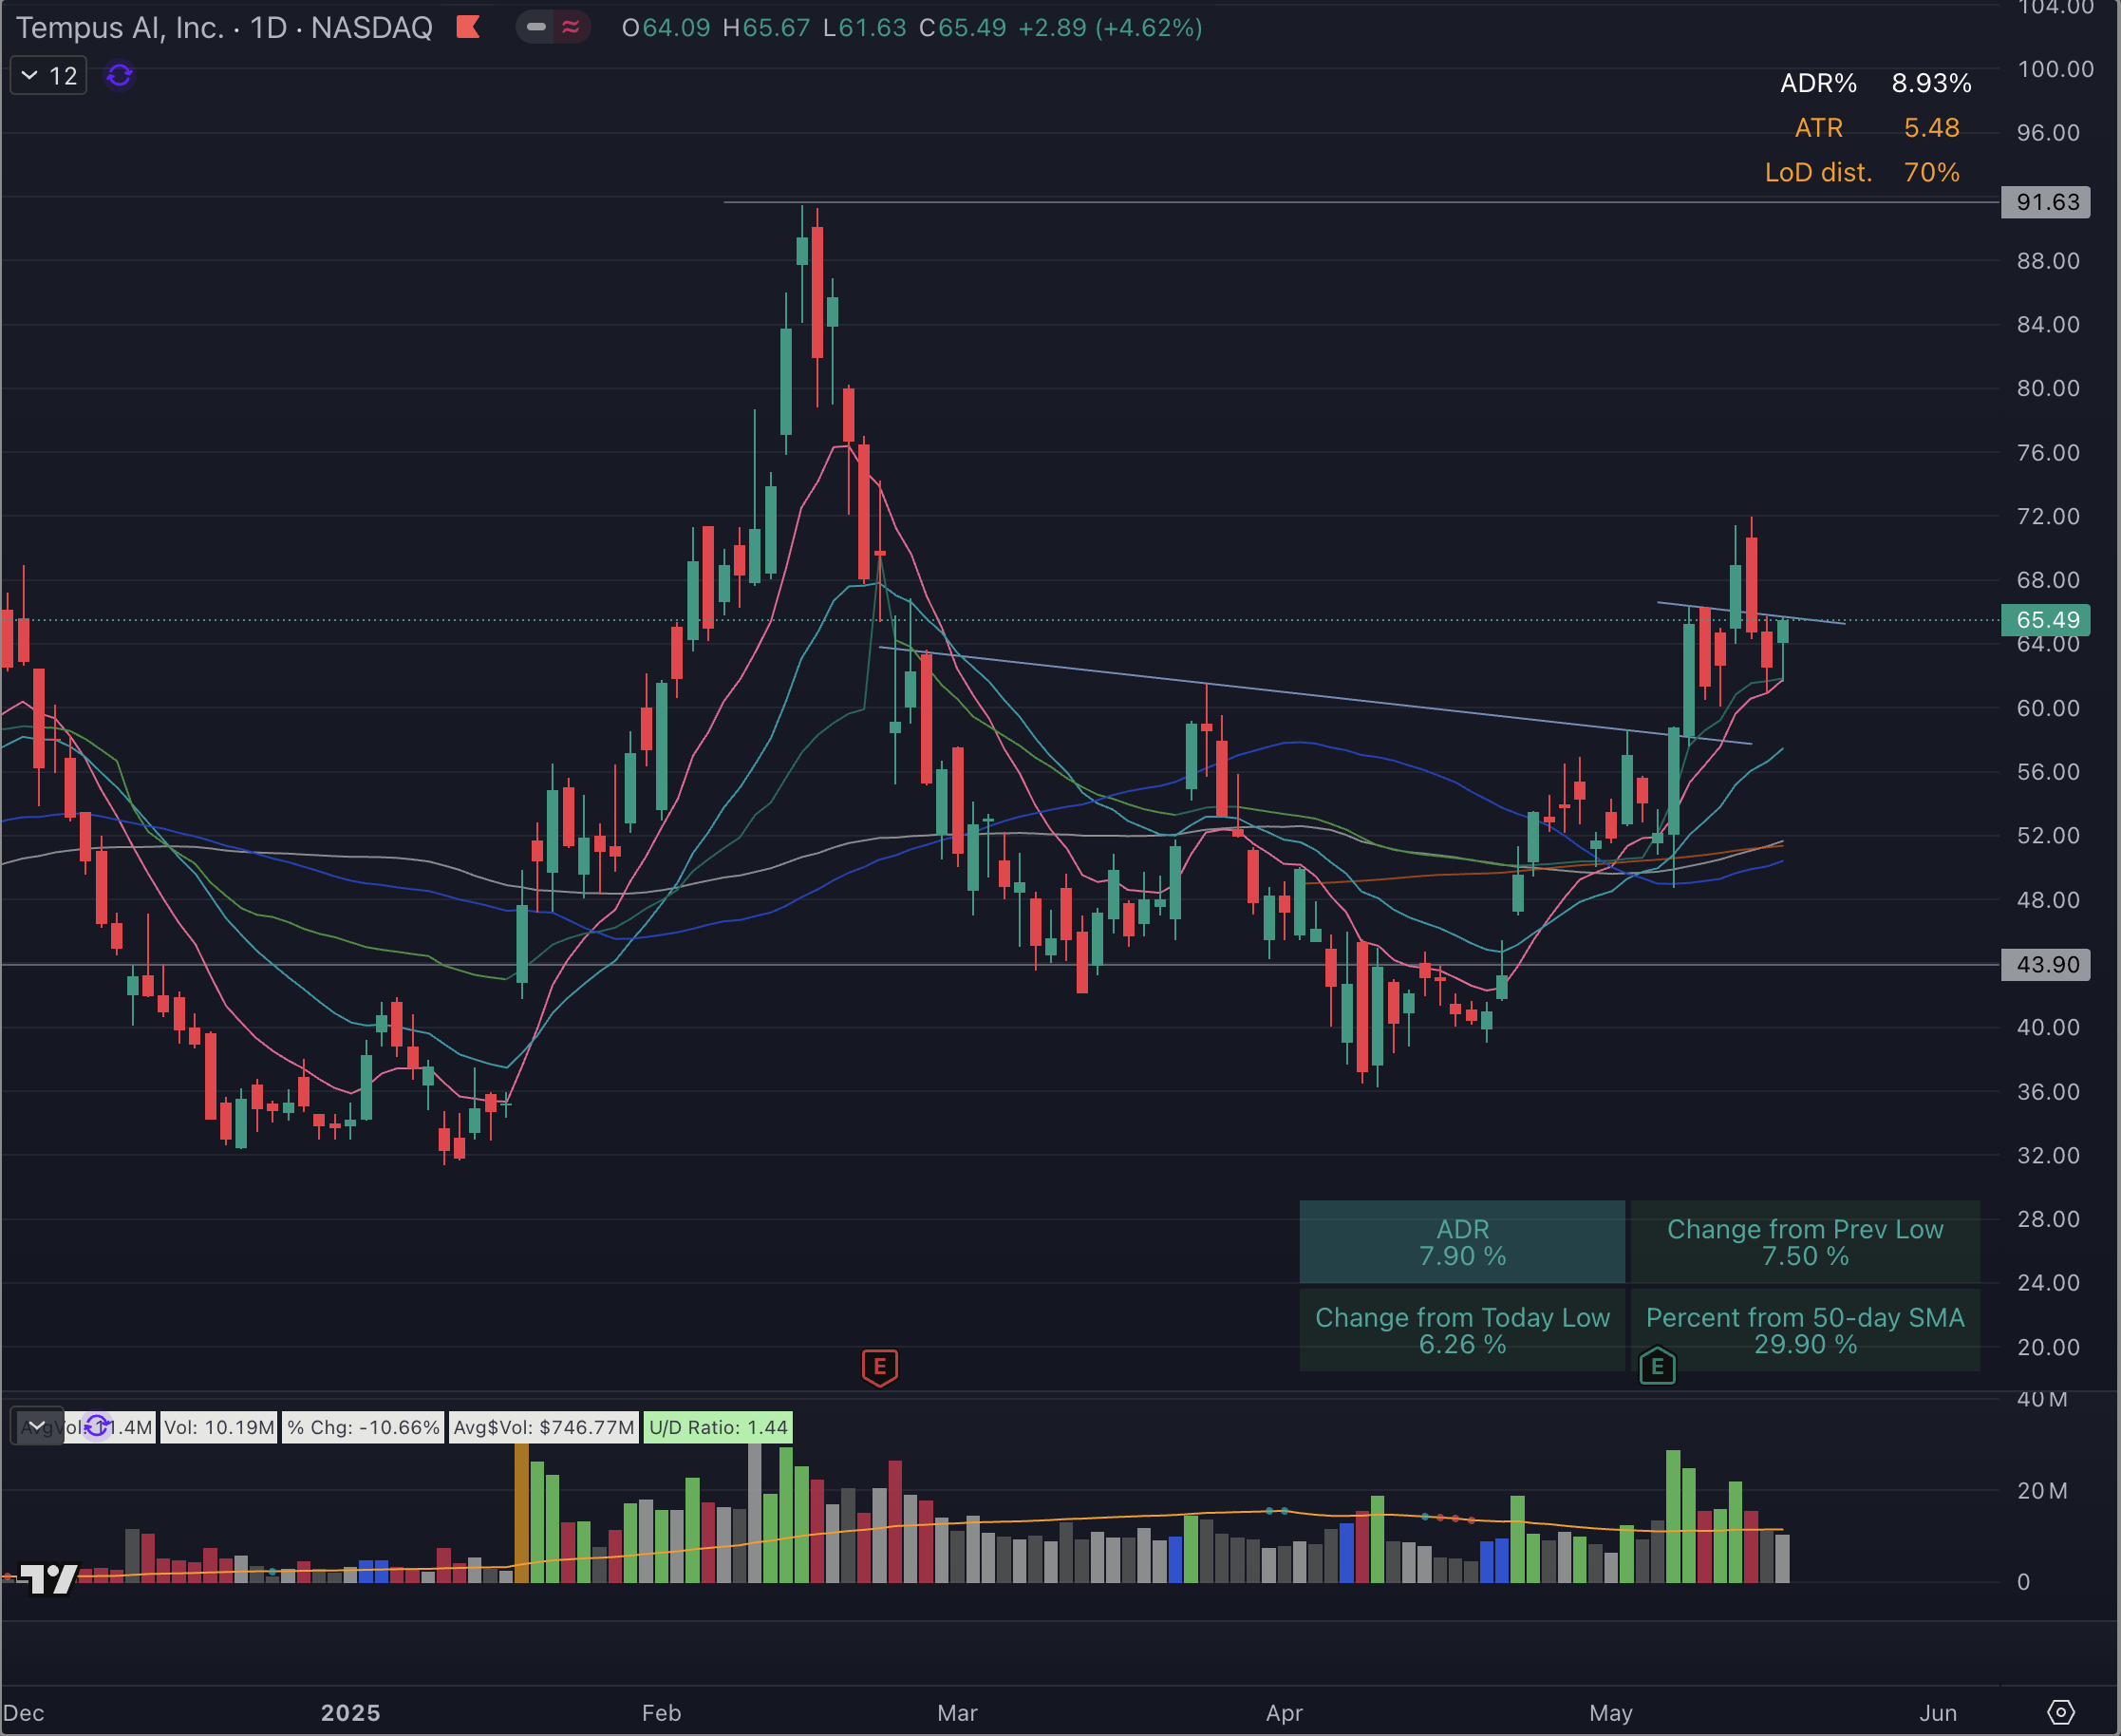Viewport: 2121px width, 1736px height.
Task: Click the 65.49 price label on the axis
Action: pyautogui.click(x=2045, y=620)
